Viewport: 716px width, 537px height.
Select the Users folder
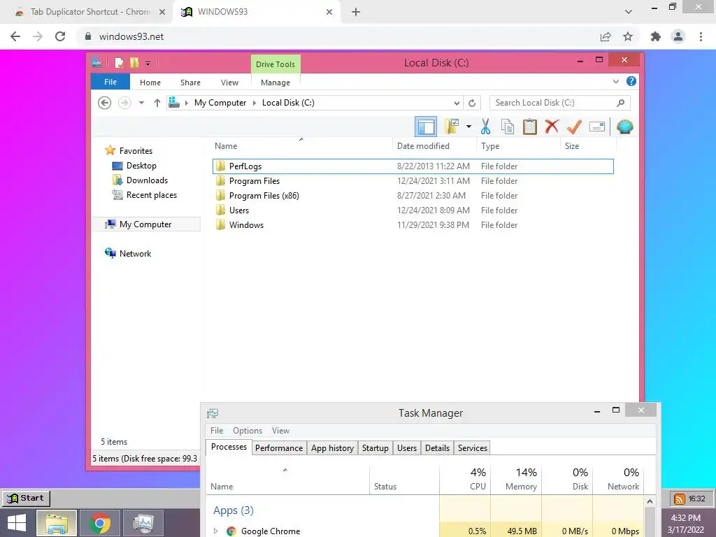413,210
